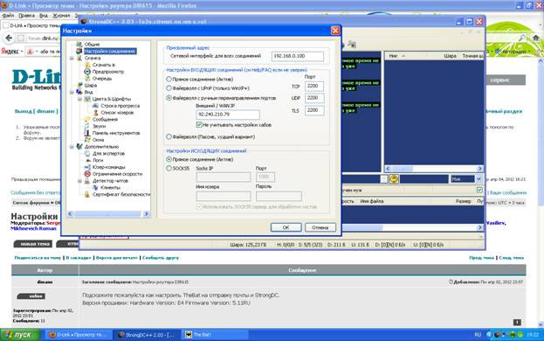The height and width of the screenshot is (341, 544).
Task: Open the След. тема forum link
Action: coord(512,258)
